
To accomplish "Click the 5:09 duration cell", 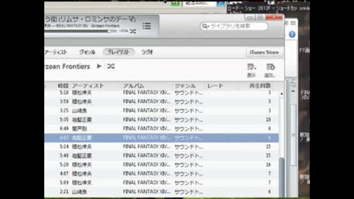I will click(64, 182).
